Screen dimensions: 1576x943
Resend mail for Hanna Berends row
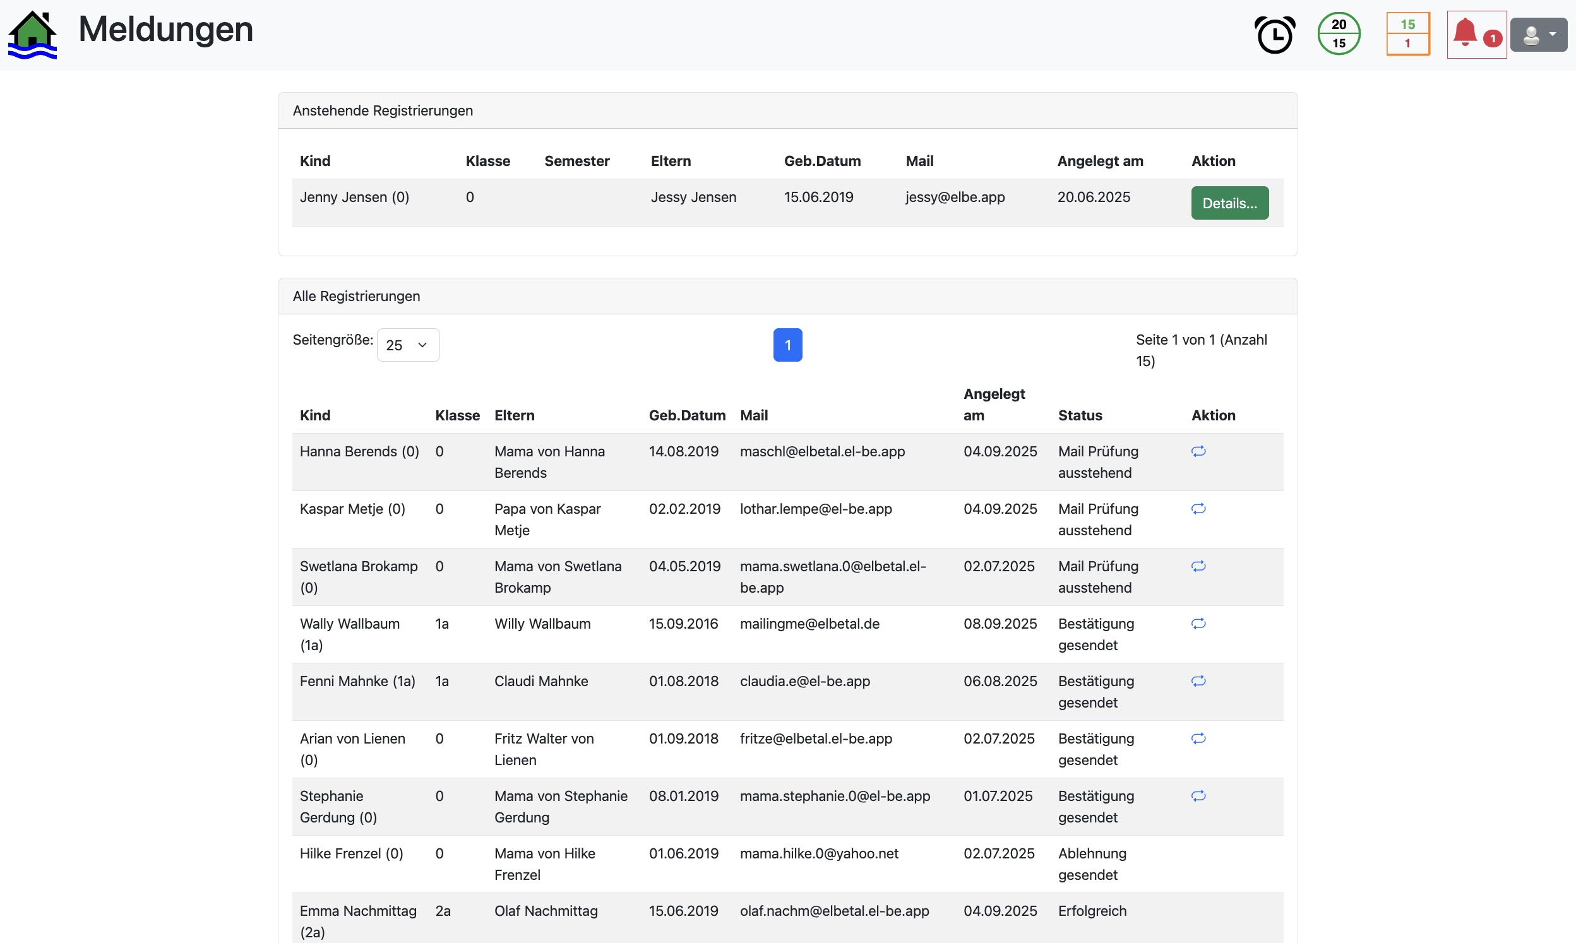click(1198, 452)
